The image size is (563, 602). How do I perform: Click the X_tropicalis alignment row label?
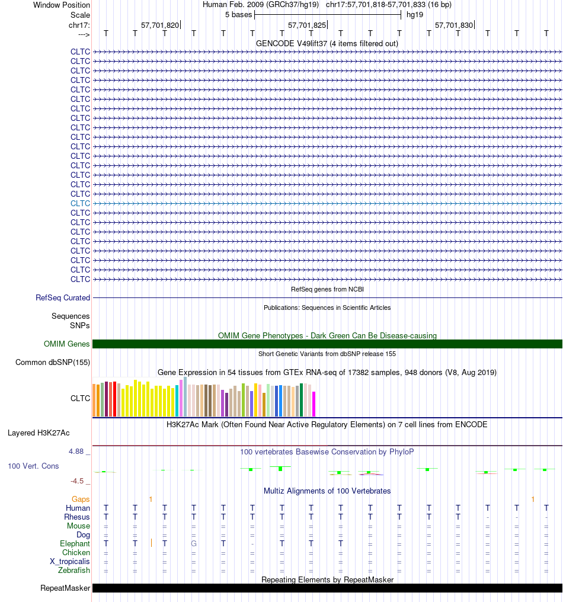(70, 561)
